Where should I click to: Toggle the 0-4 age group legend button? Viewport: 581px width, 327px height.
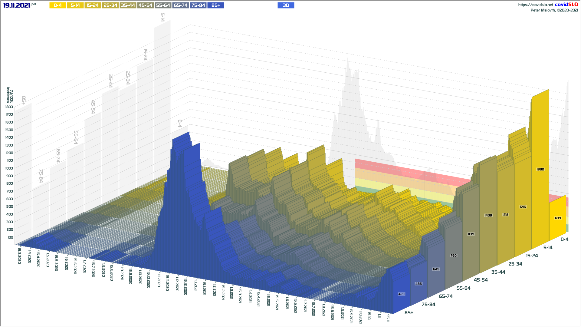pyautogui.click(x=57, y=5)
